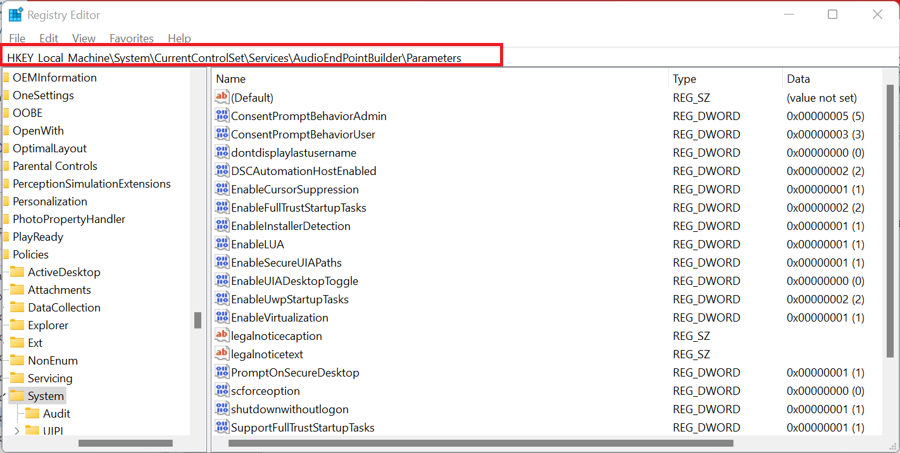Open the File menu
Screen dimensions: 900x453
(17, 39)
